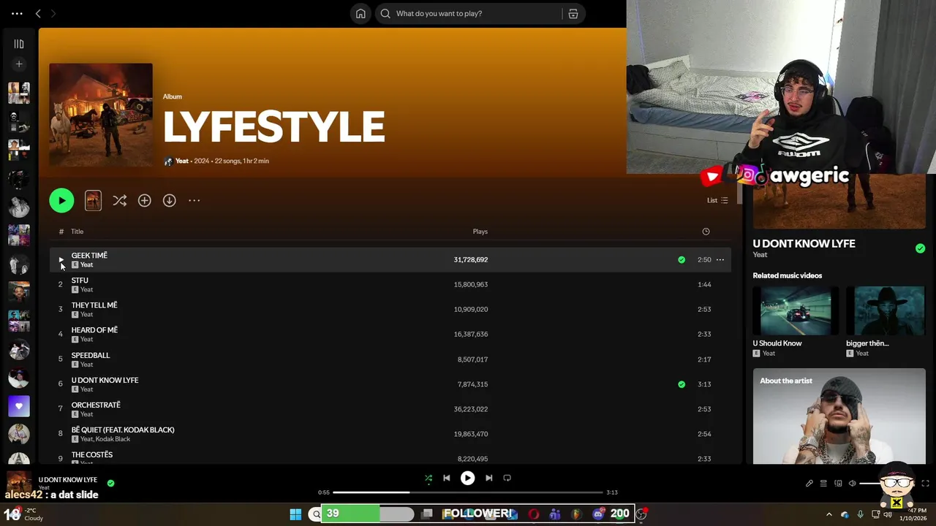This screenshot has height=526, width=936.
Task: Open Opera browser from taskbar
Action: 535,514
